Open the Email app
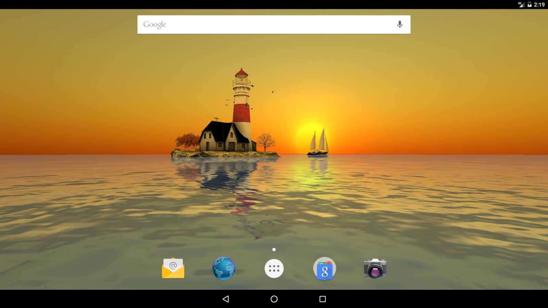 pos(173,268)
